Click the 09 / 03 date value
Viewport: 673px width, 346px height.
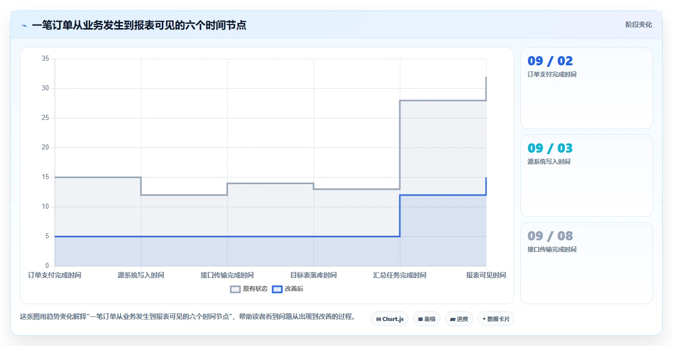pyautogui.click(x=550, y=149)
